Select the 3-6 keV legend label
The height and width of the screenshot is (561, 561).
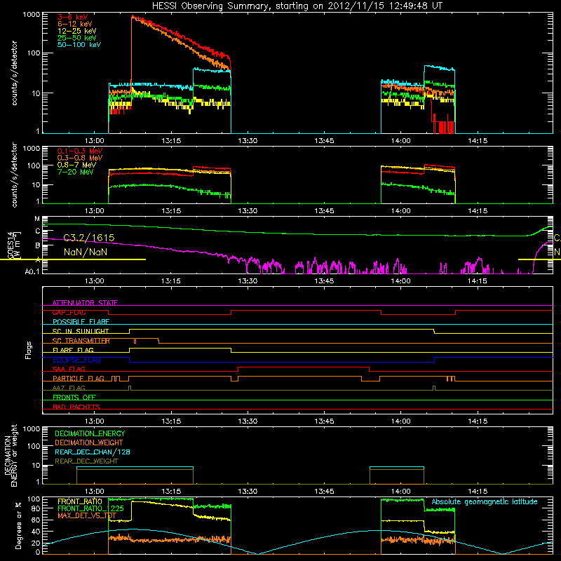click(72, 17)
